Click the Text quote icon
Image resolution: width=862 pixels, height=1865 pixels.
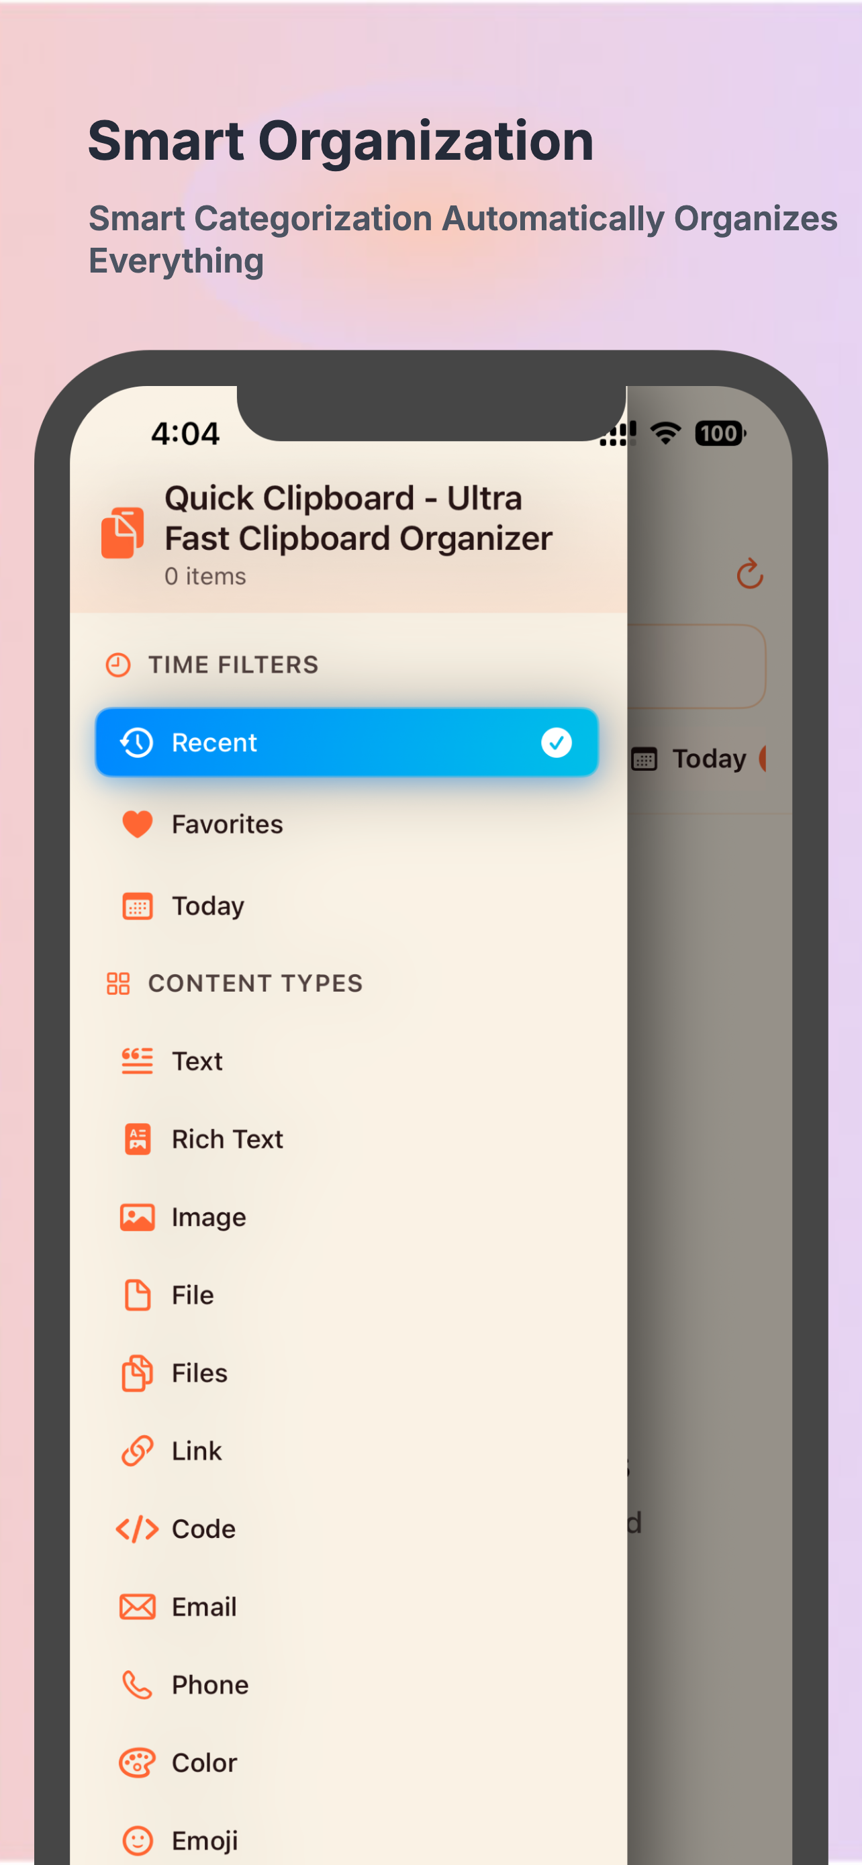point(138,1061)
